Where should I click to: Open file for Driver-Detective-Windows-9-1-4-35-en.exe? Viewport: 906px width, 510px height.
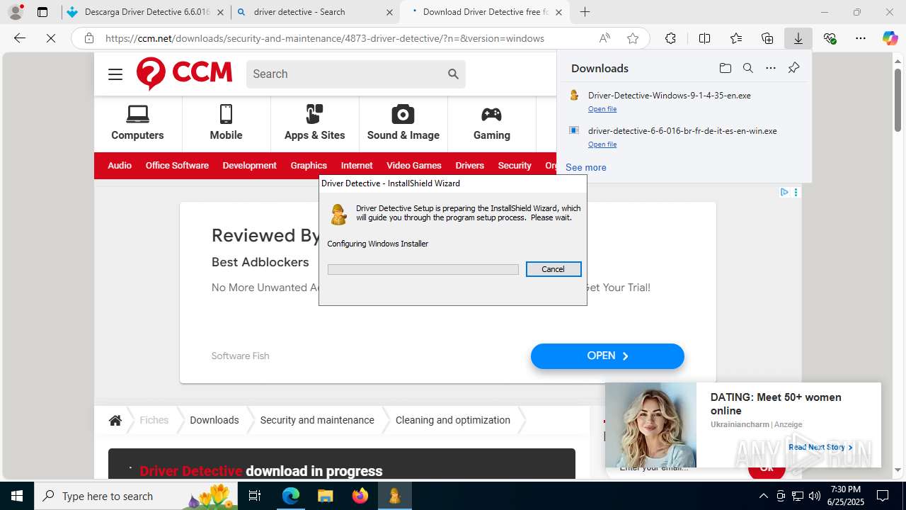click(x=602, y=109)
